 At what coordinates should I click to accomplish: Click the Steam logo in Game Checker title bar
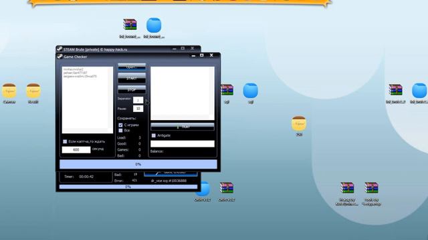[60, 57]
